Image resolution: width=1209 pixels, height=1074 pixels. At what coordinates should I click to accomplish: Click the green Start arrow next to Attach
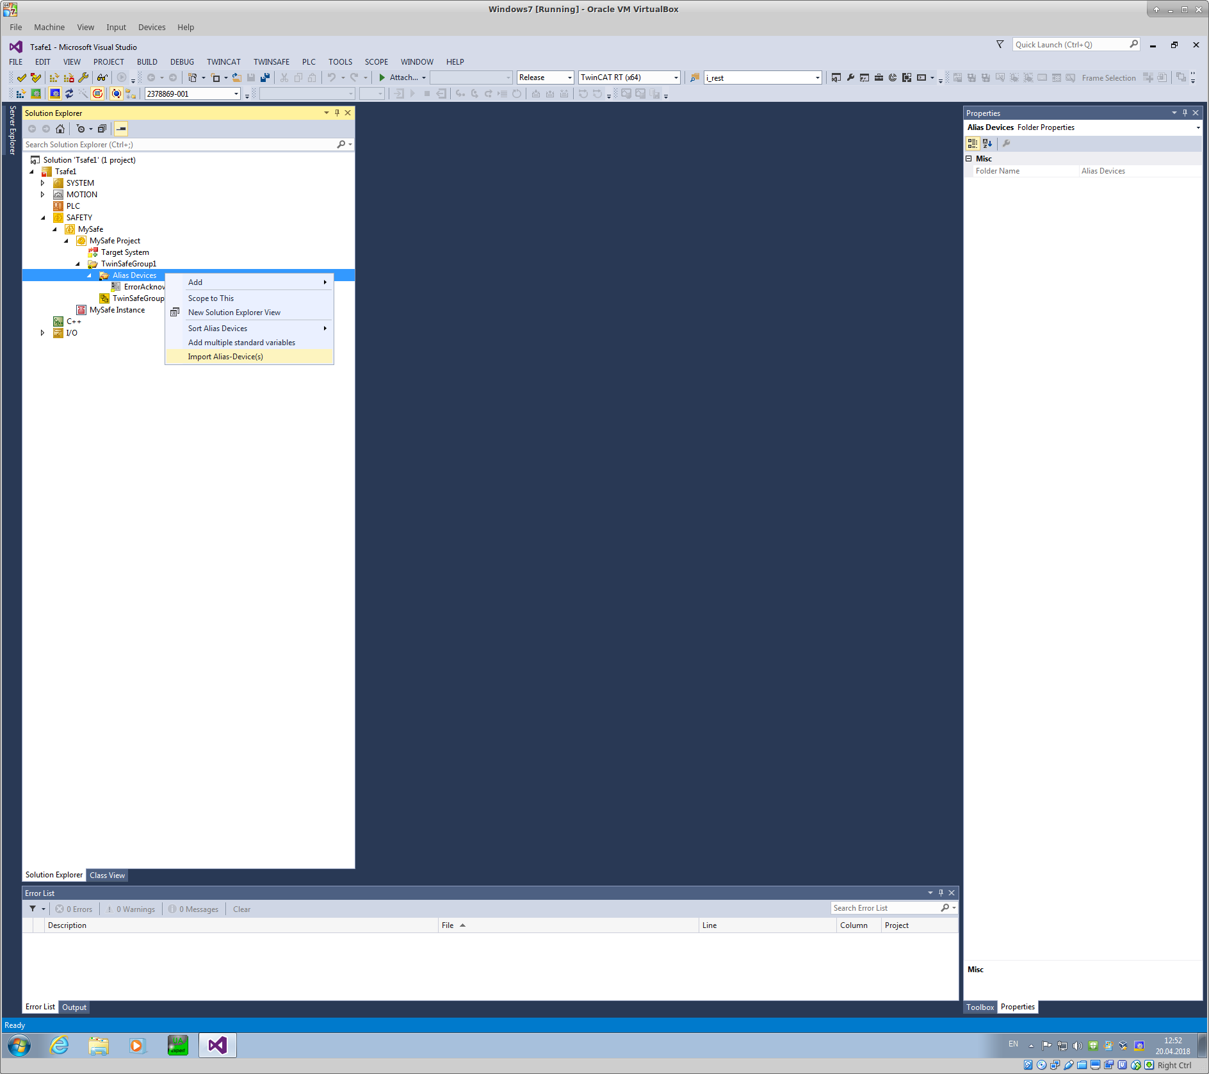point(382,77)
